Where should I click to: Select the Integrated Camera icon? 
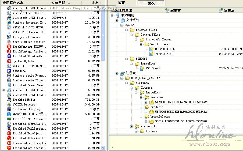click(x=9, y=37)
